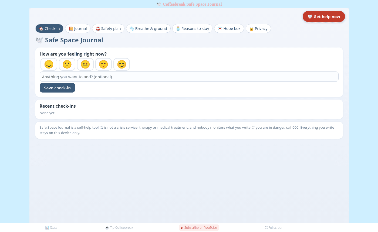Click the self-help tool disclaimer text

187,130
